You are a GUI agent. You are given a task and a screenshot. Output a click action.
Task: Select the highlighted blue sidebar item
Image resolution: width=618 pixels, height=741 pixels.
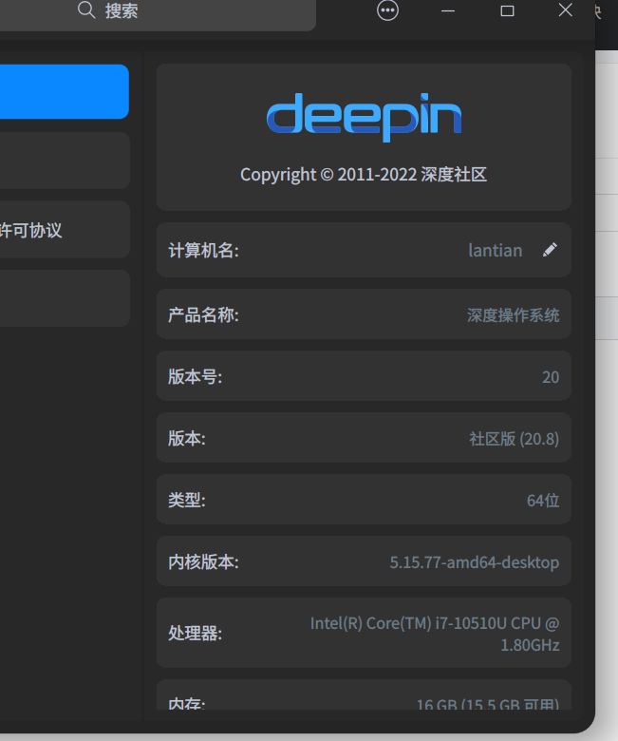(x=65, y=92)
